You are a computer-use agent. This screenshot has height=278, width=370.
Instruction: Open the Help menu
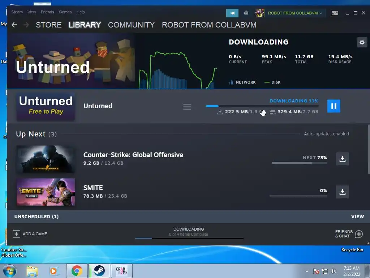point(81,12)
